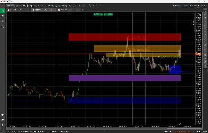Select the pencil drawing tool in the right toolbar
Image resolution: width=208 pixels, height=133 pixels.
tap(205, 35)
